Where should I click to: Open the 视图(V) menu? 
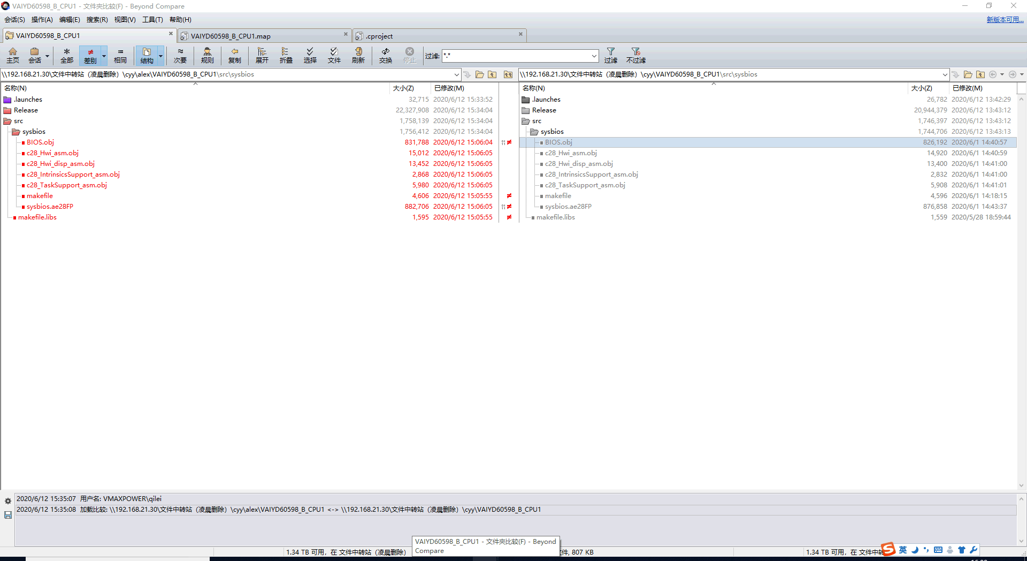125,20
